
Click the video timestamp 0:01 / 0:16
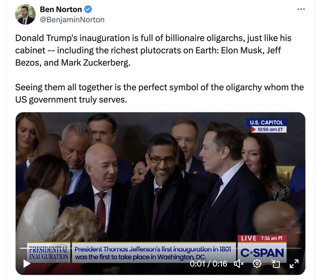pyautogui.click(x=208, y=264)
